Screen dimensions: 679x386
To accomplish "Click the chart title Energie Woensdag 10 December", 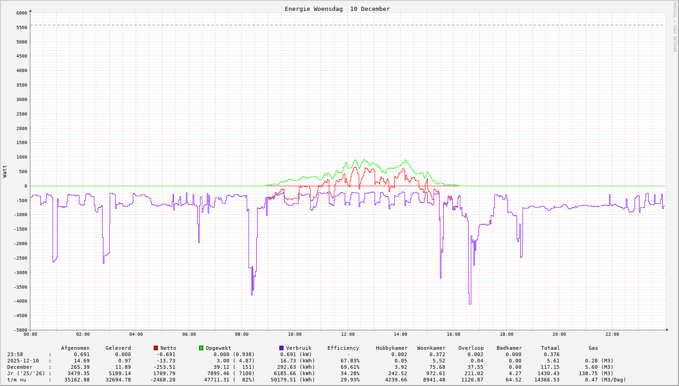I will (337, 9).
